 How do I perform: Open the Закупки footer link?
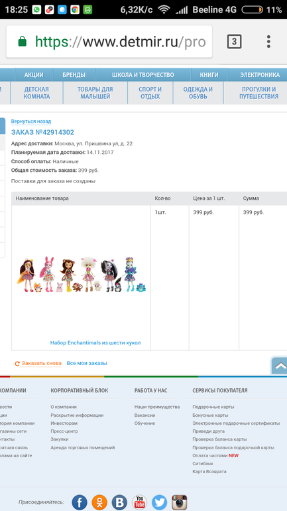click(60, 439)
